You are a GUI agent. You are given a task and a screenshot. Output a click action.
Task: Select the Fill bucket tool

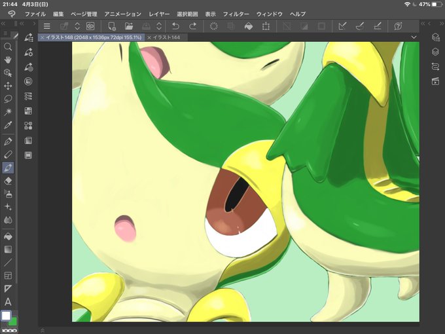pos(8,236)
